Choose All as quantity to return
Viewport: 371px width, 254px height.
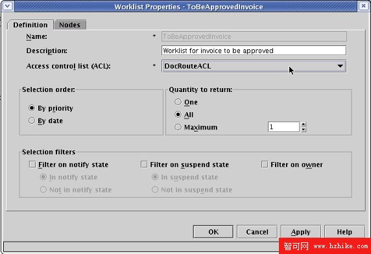[178, 115]
